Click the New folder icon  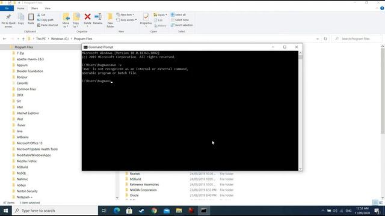(110, 17)
